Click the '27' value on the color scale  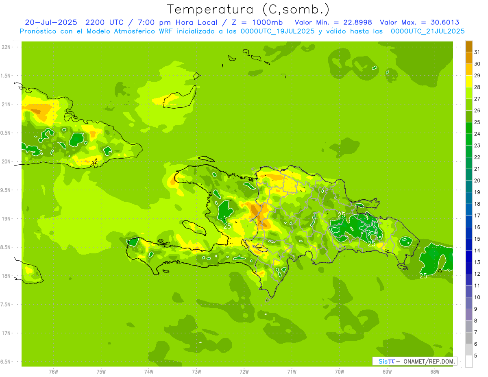(x=477, y=99)
